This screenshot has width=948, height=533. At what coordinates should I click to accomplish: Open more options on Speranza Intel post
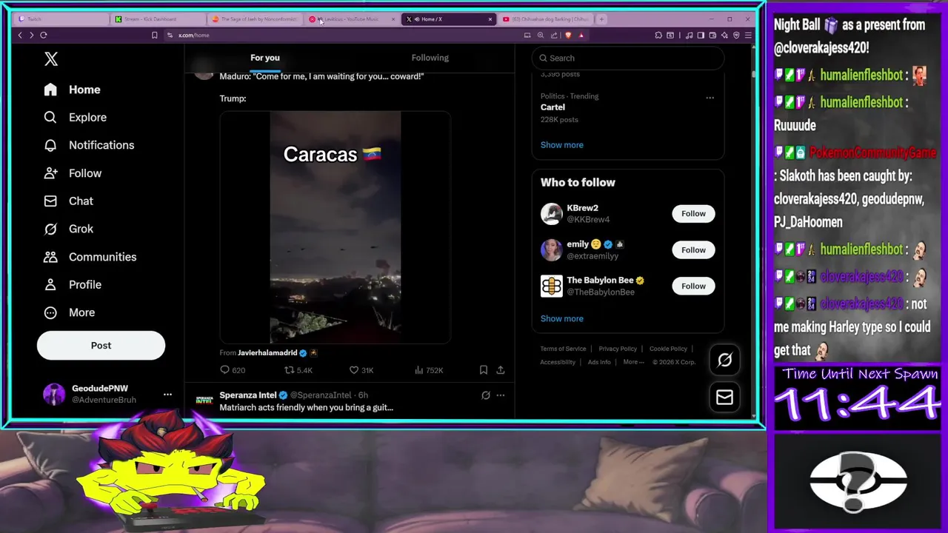click(501, 395)
